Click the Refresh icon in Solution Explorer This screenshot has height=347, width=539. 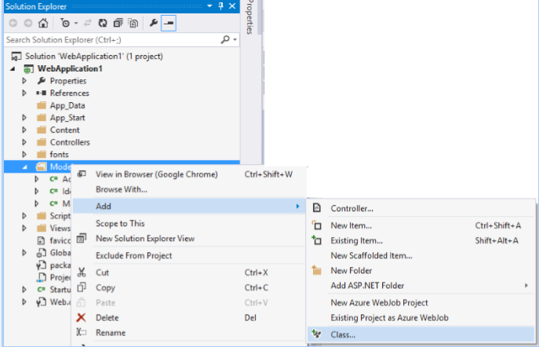click(x=103, y=23)
